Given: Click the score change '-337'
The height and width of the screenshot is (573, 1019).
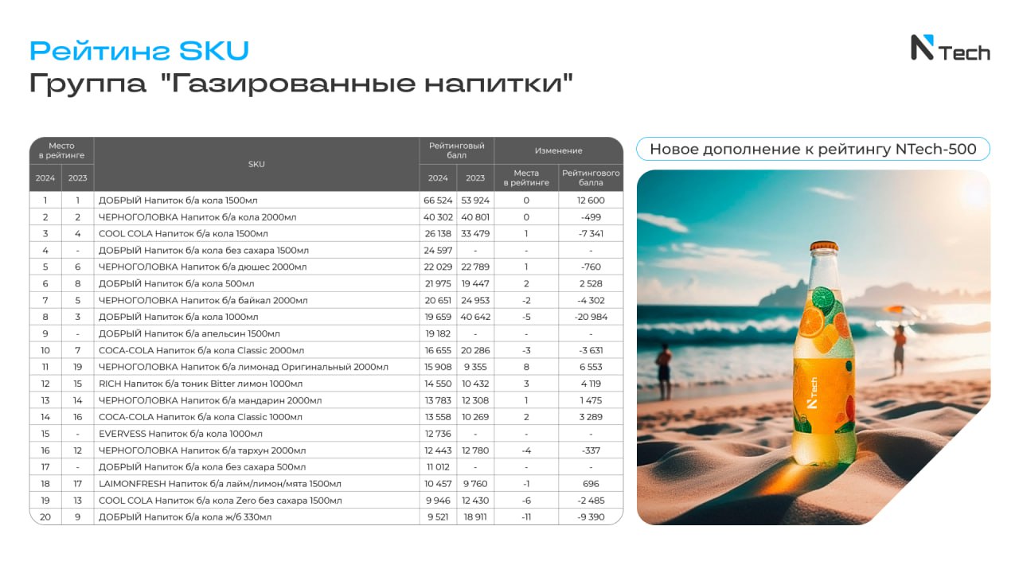Looking at the screenshot, I should click(591, 451).
